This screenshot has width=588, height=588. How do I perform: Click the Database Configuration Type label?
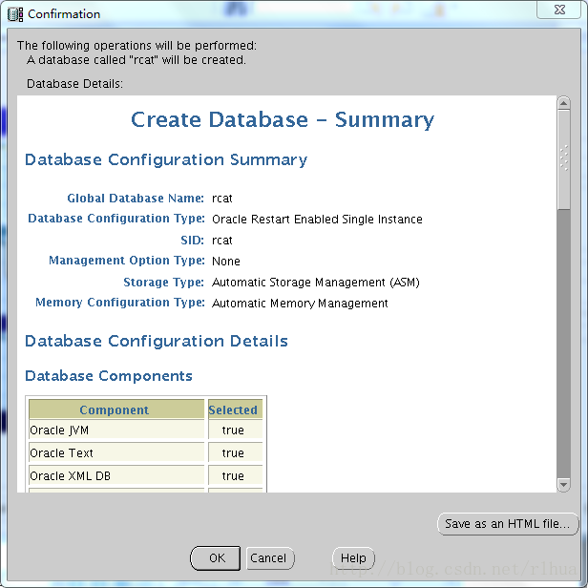pos(116,219)
